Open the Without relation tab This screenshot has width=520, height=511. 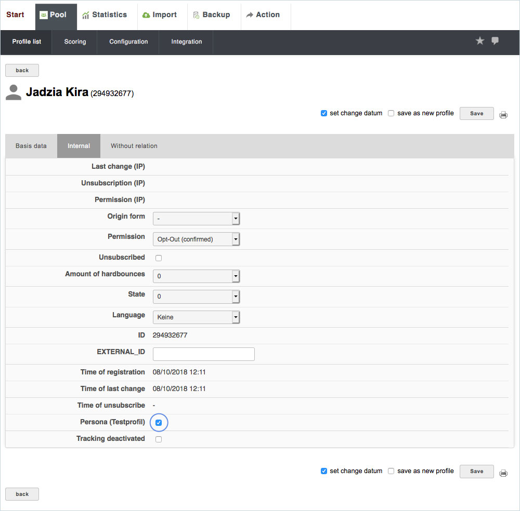pos(134,146)
